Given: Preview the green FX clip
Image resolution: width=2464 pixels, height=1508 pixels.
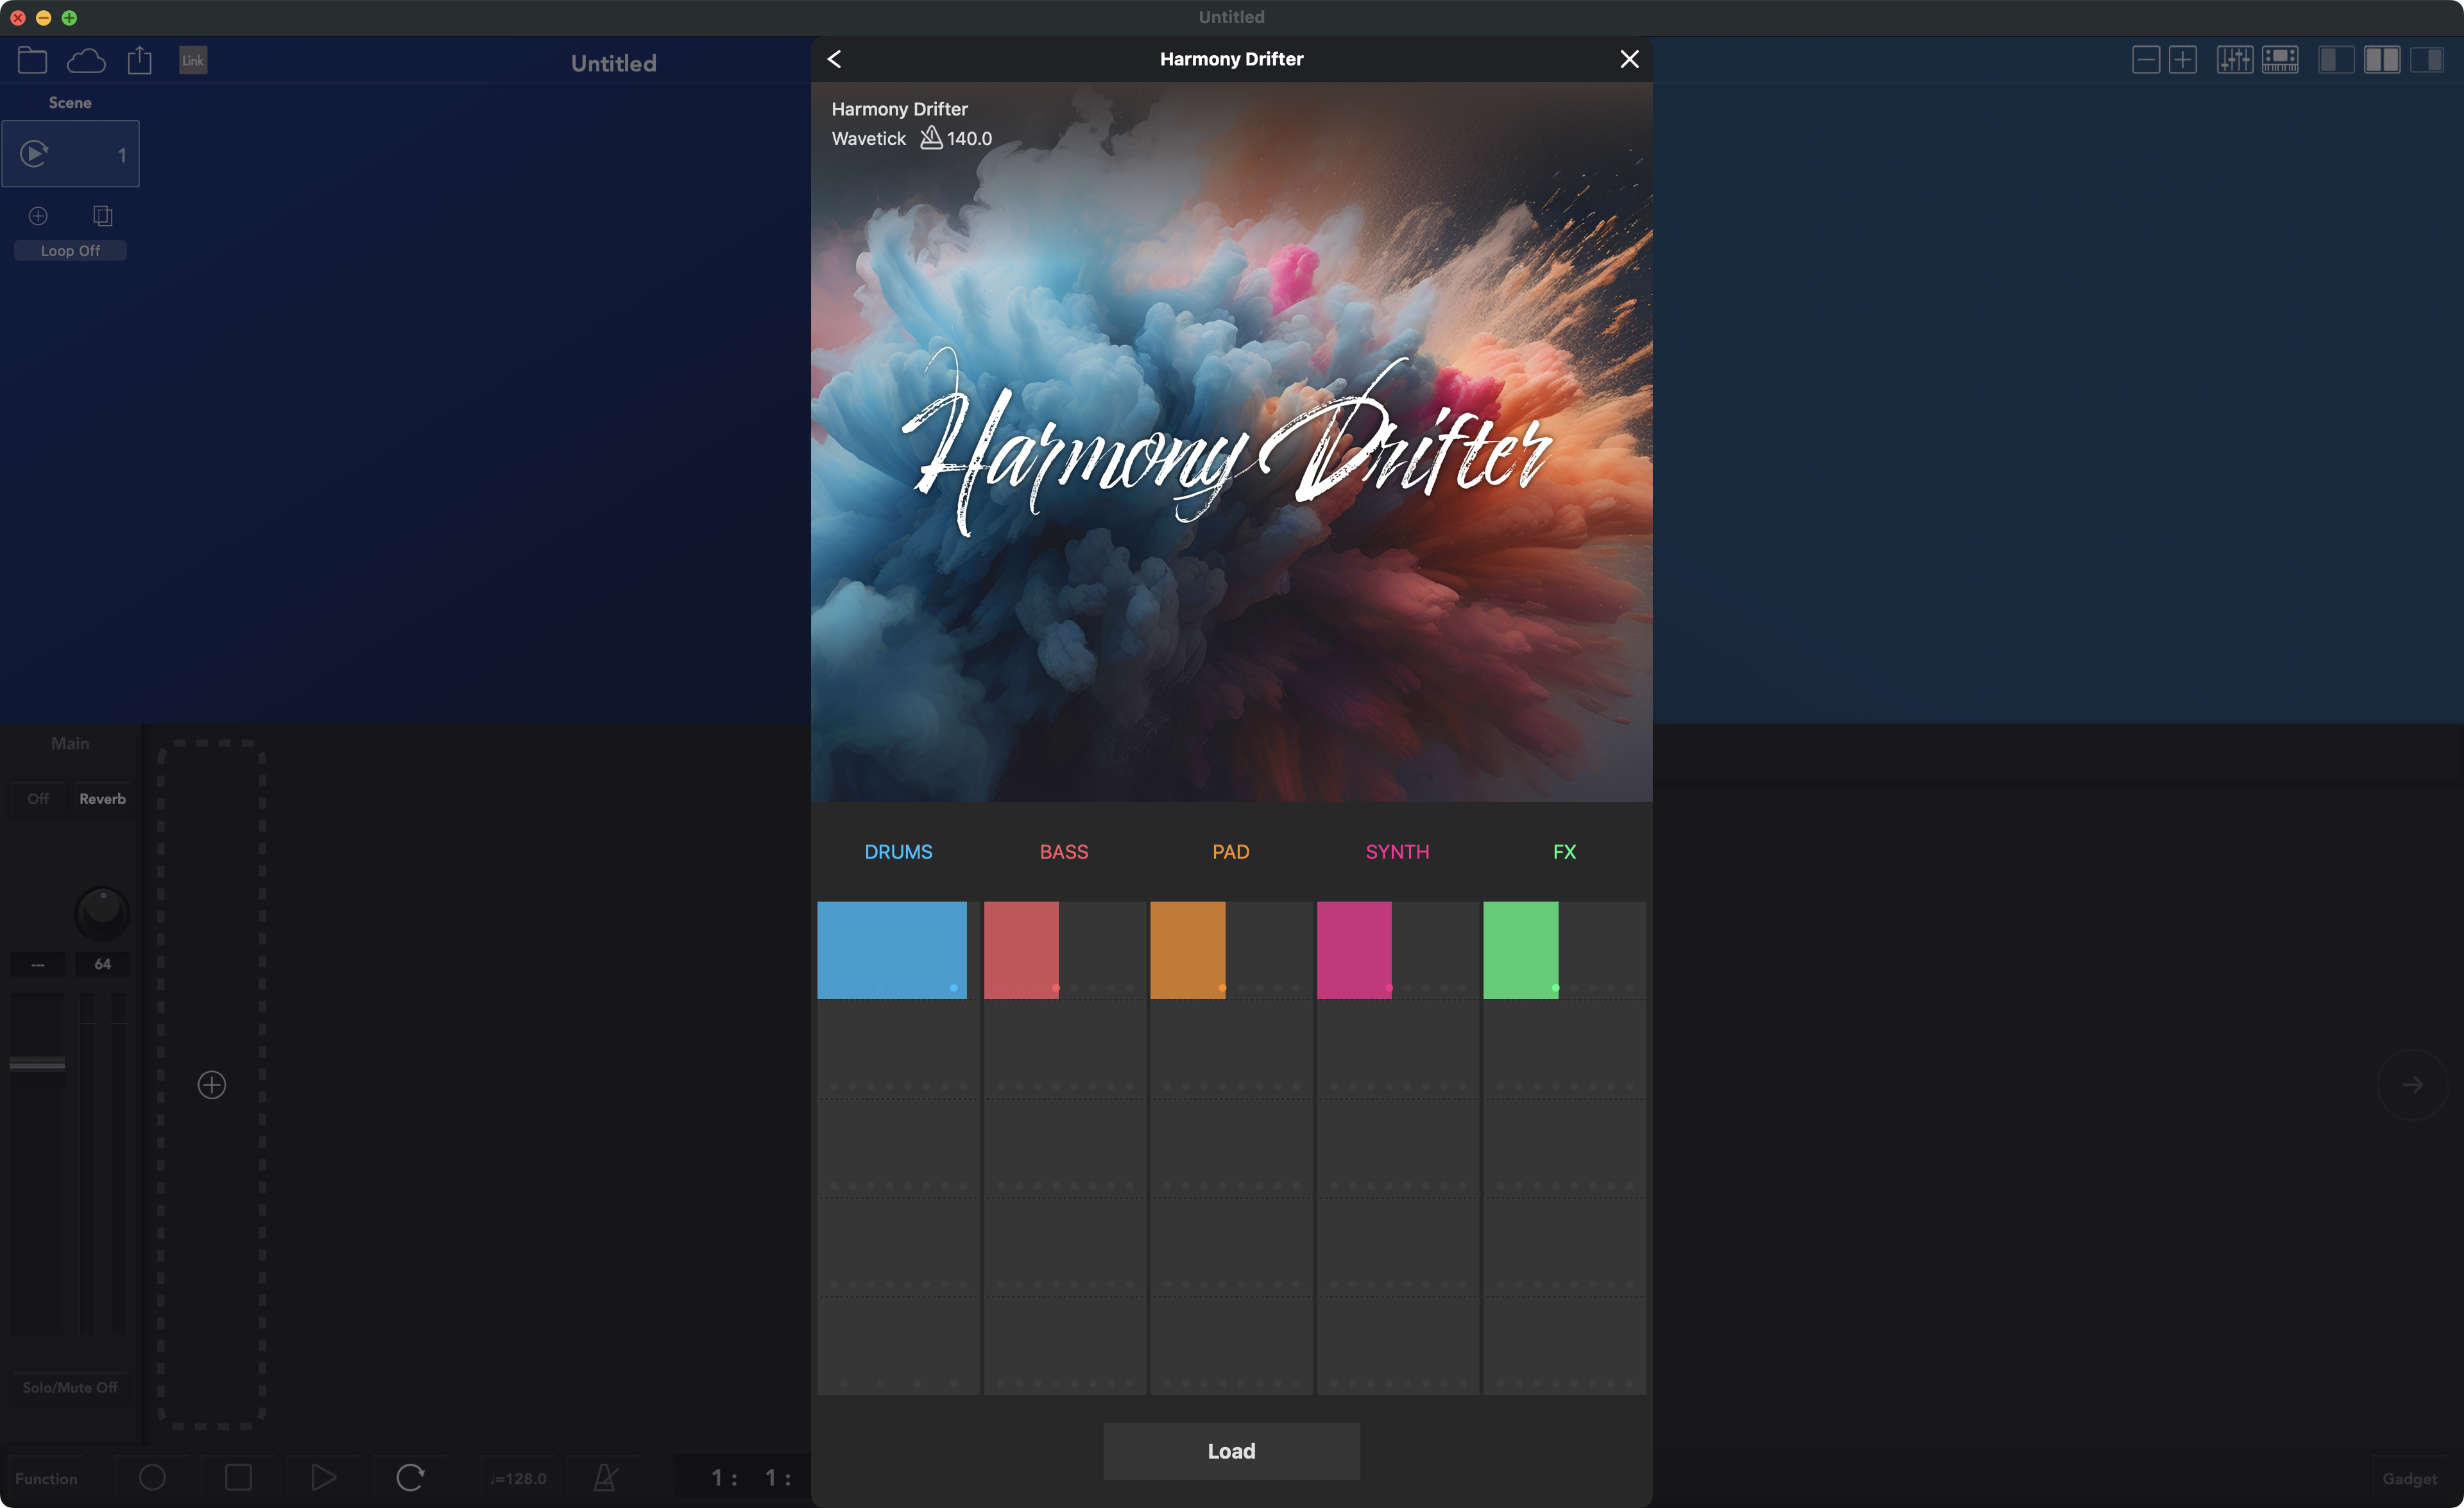Looking at the screenshot, I should point(1520,950).
